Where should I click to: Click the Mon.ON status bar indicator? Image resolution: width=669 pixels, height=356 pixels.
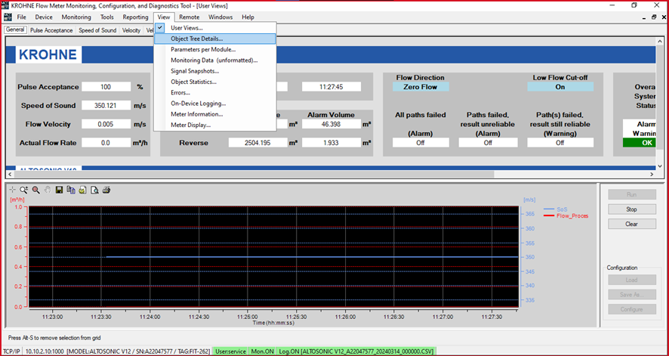click(x=263, y=351)
